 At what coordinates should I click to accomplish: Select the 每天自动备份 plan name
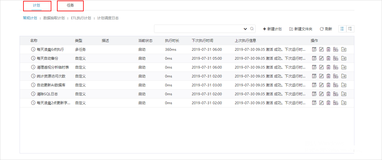(47, 58)
